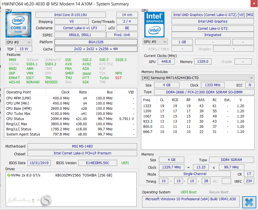Click the memory clock 1329.7 MHz field

pyautogui.click(x=171, y=167)
